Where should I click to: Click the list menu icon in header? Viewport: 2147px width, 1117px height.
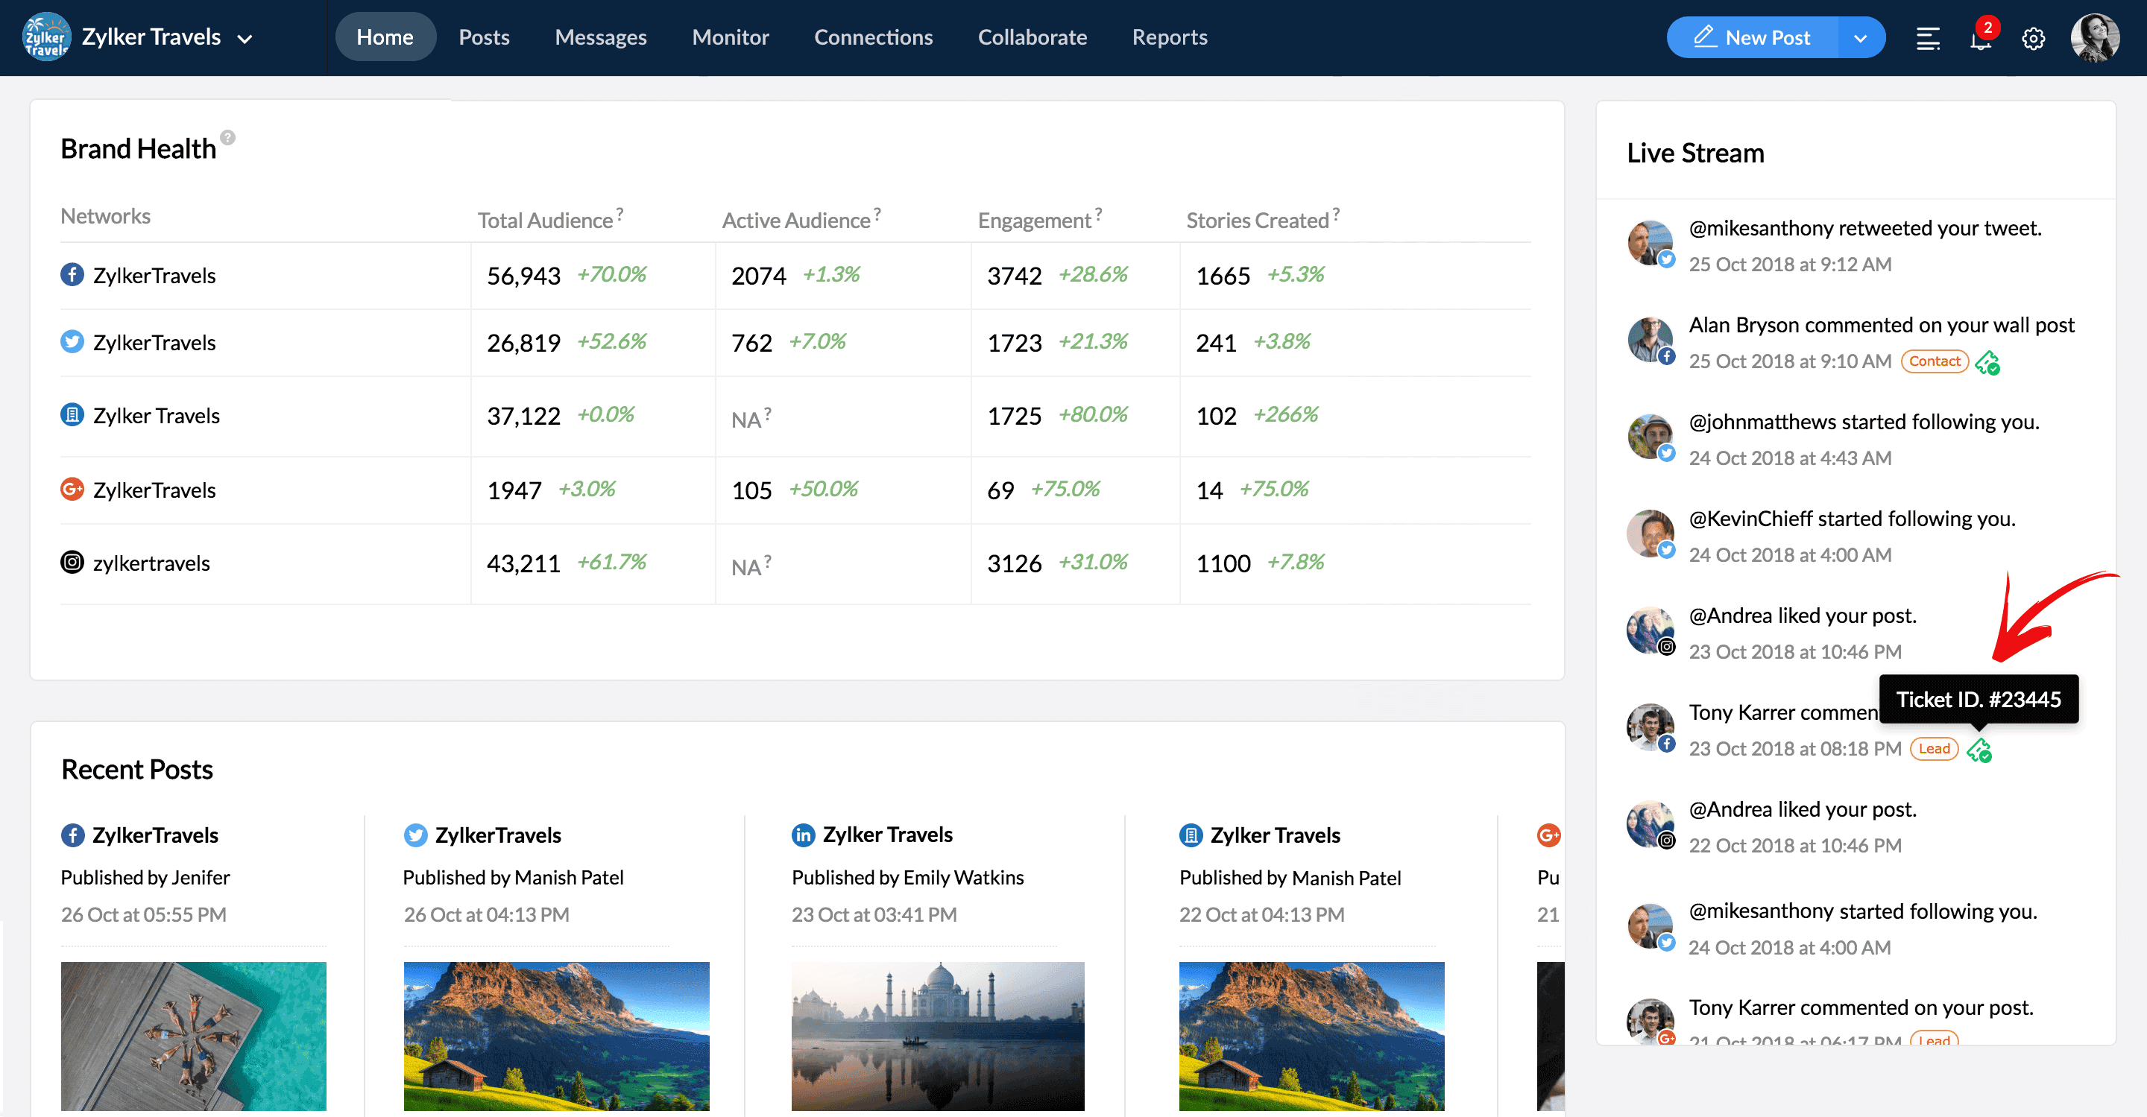pyautogui.click(x=1928, y=38)
